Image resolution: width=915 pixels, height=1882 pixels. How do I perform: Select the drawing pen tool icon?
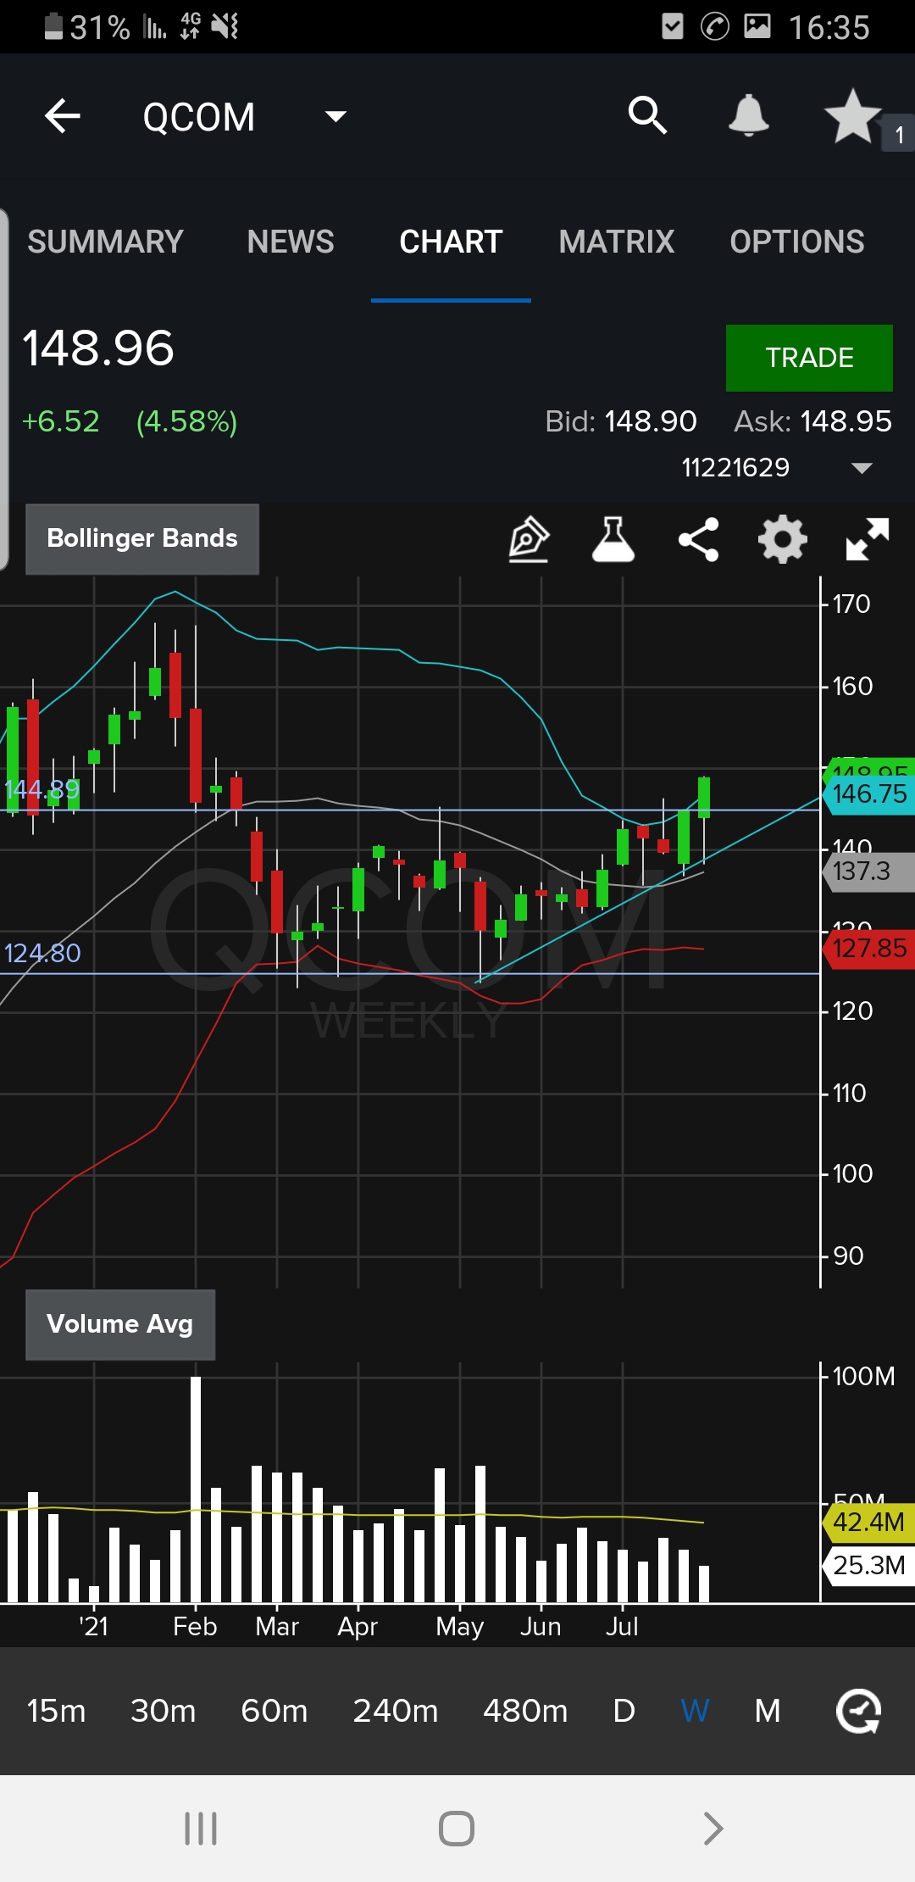pyautogui.click(x=529, y=539)
